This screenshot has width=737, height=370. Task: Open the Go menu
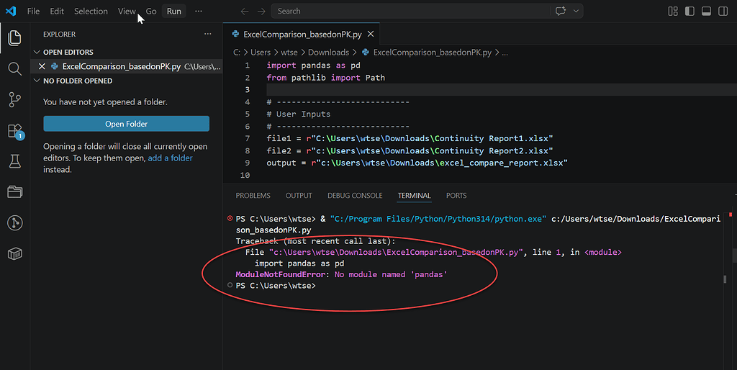tap(151, 12)
